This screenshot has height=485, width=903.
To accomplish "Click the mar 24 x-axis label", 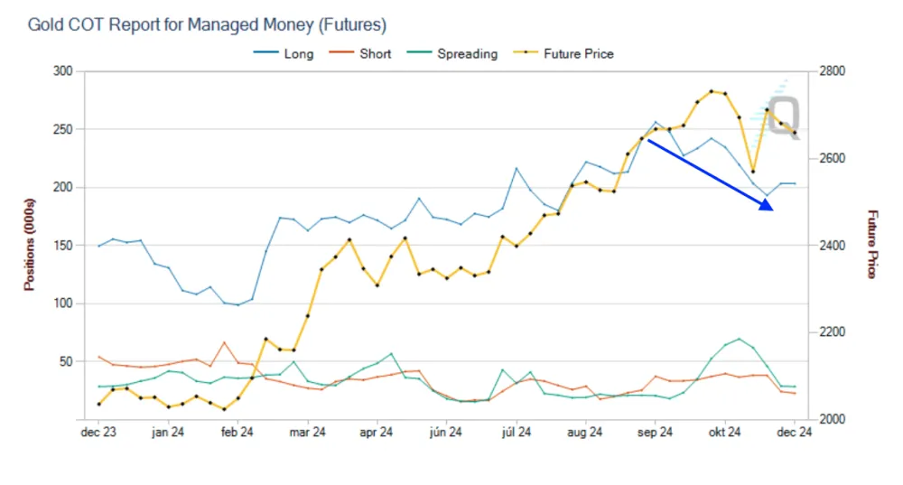I will coord(307,434).
